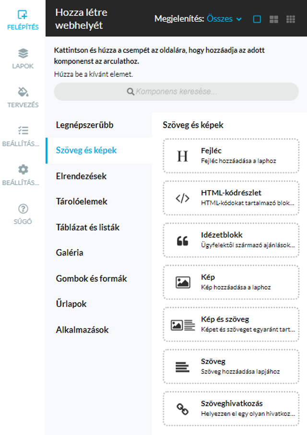Image resolution: width=307 pixels, height=435 pixels.
Task: Expand the Megjelenítés Összes dropdown
Action: [224, 19]
